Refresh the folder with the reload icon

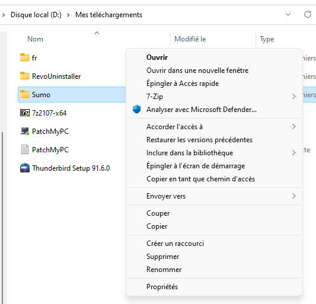click(x=308, y=14)
